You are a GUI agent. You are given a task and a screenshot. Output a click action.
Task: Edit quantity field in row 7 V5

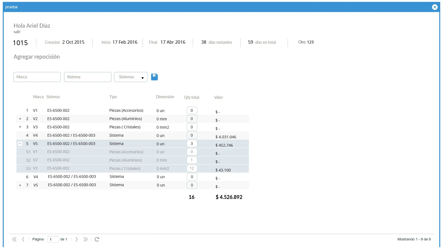(x=192, y=185)
